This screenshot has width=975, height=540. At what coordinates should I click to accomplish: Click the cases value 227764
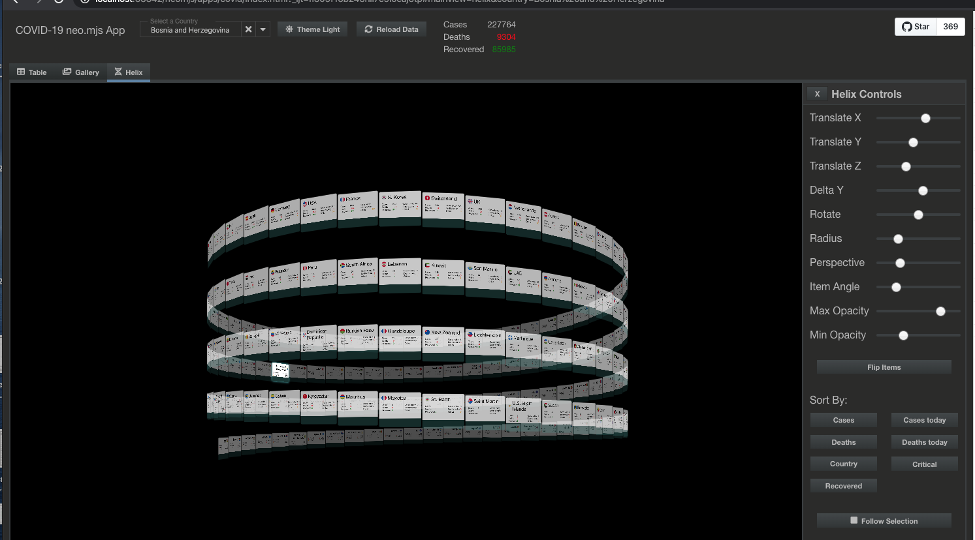point(501,25)
